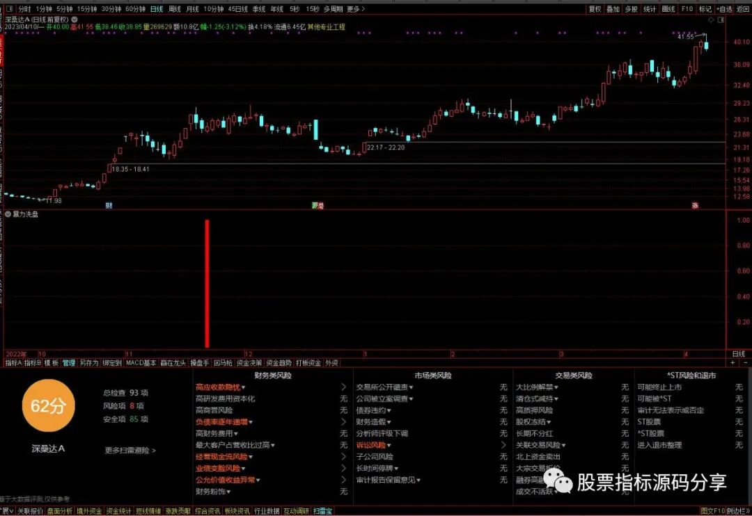The width and height of the screenshot is (752, 516).
Task: Open the 统计 statistics tool
Action: click(x=650, y=8)
